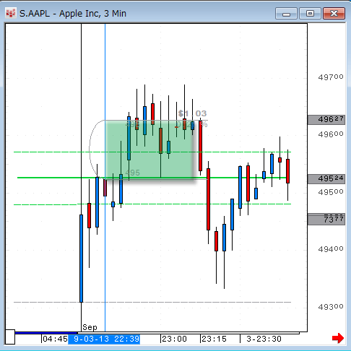Click the Sep month label on chart

90,327
